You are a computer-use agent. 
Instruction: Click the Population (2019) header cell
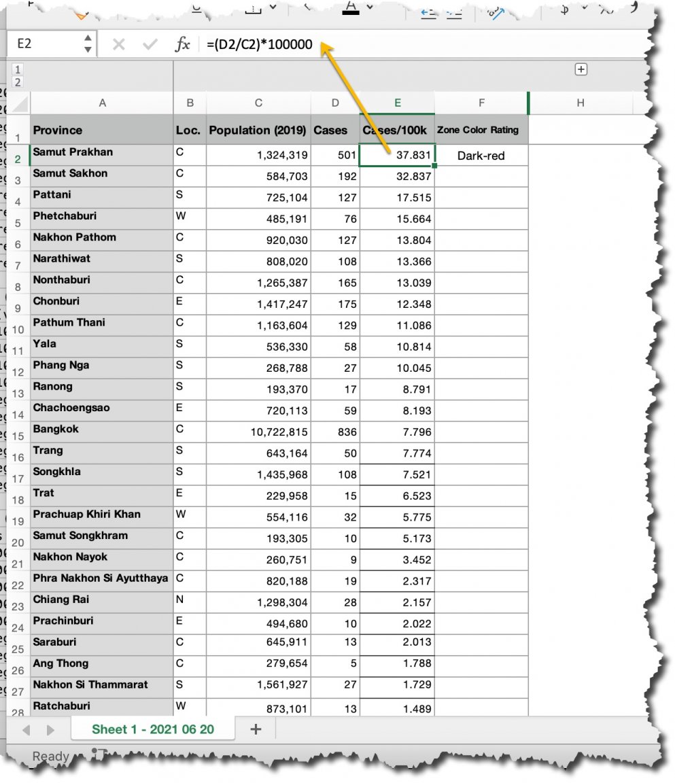258,130
